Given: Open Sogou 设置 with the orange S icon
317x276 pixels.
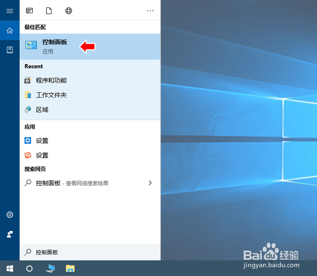Looking at the screenshot, I should coord(90,155).
